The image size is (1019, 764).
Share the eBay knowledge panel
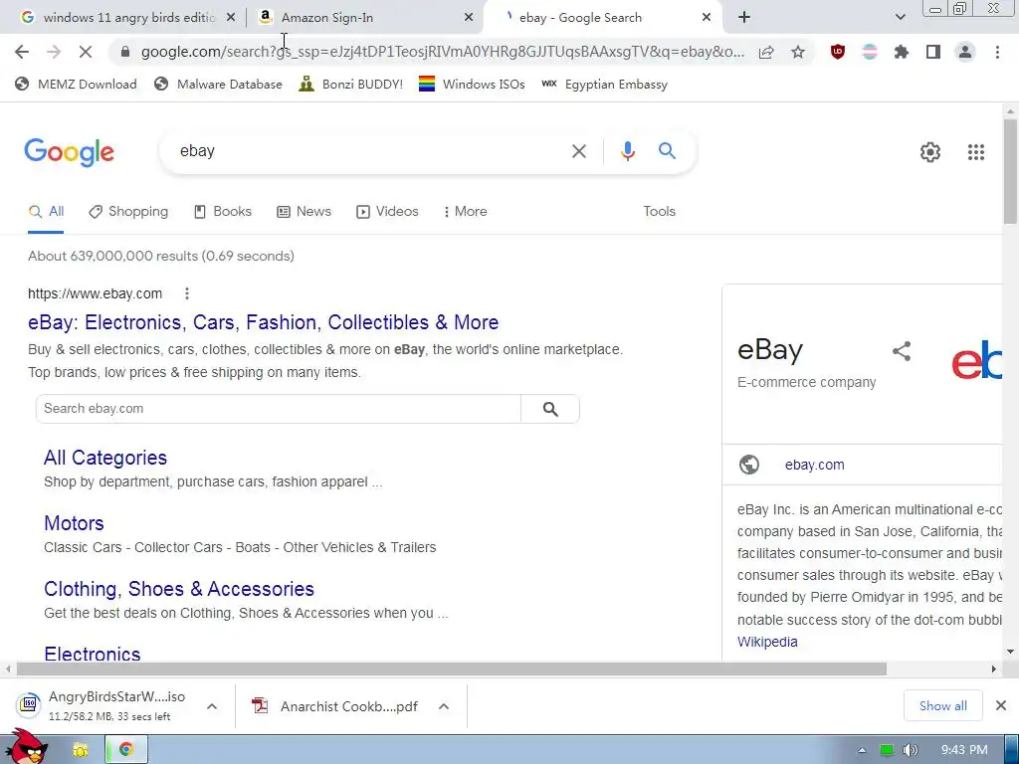click(x=902, y=351)
